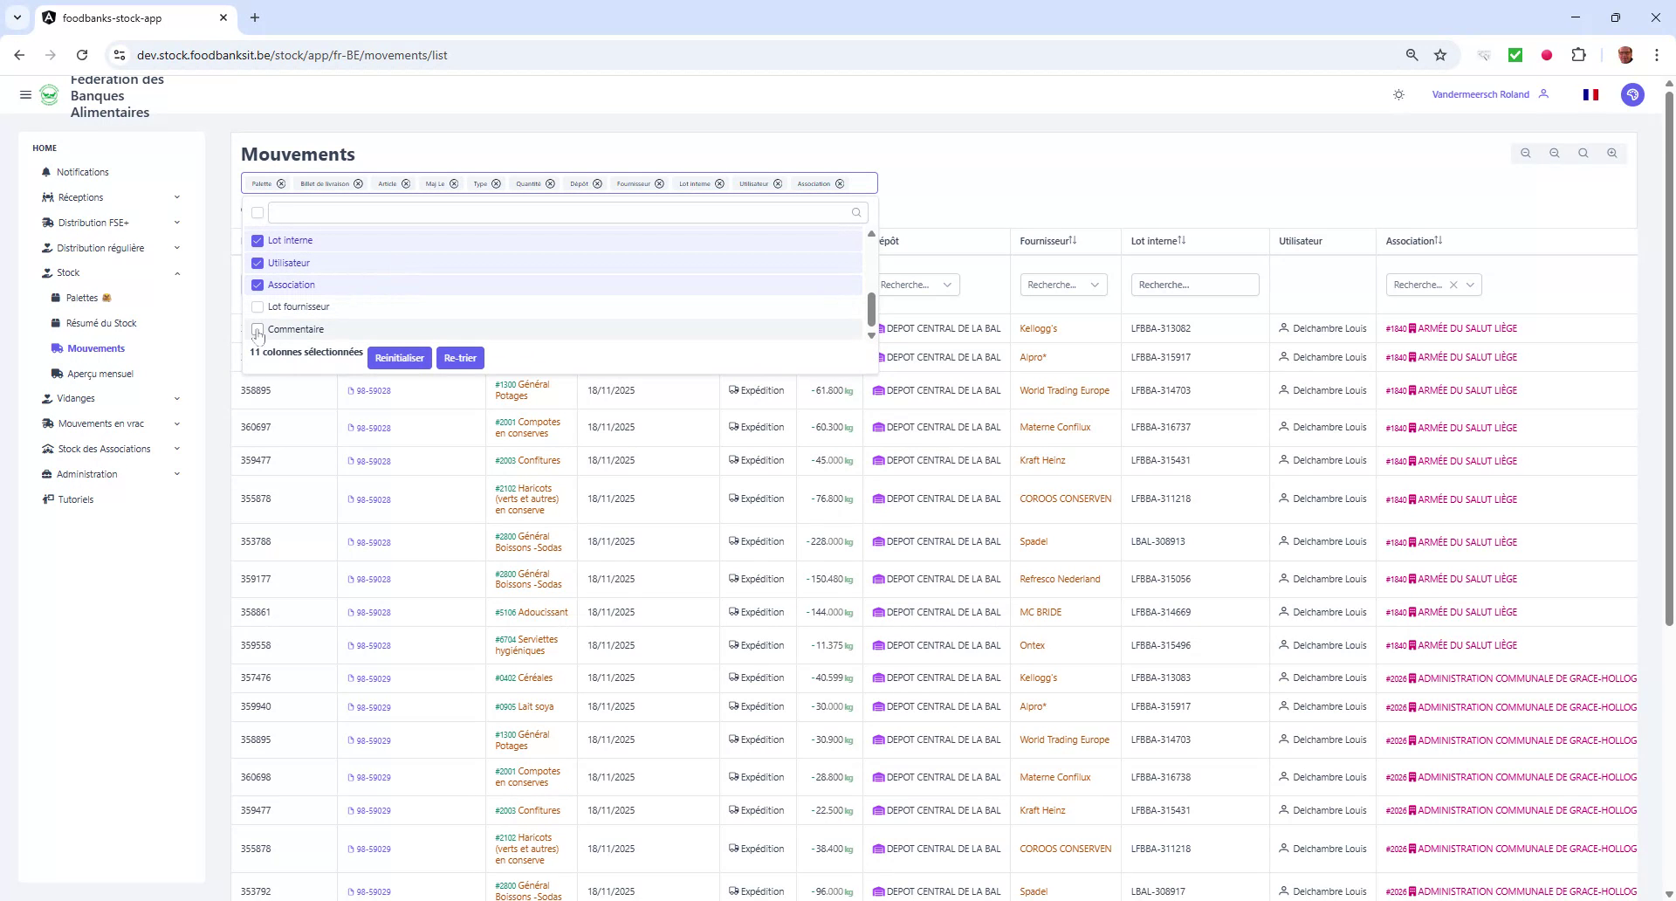Click the French flag language icon

coord(1590,94)
